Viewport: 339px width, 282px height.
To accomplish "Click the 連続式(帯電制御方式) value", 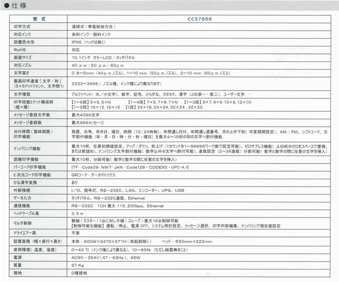I will (93, 27).
